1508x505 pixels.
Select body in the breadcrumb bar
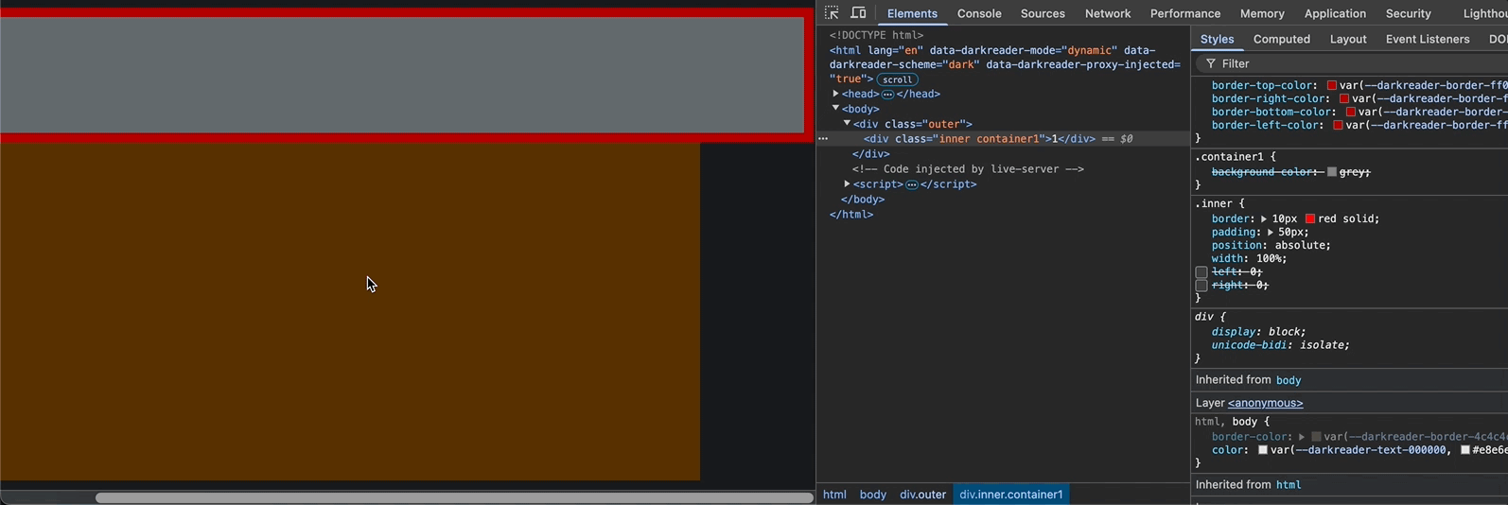pos(872,495)
